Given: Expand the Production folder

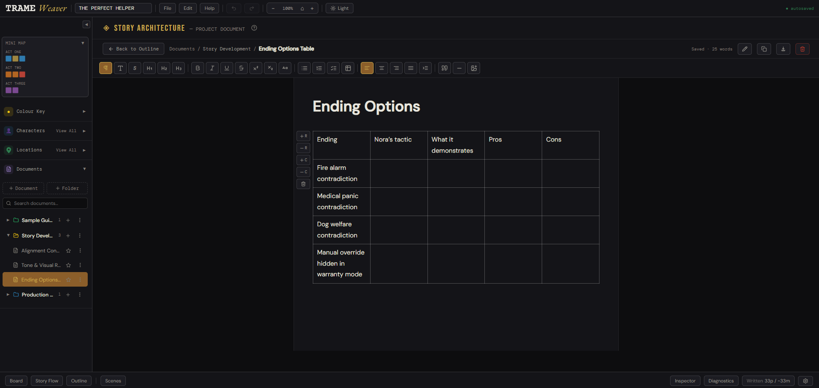Looking at the screenshot, I should coord(8,295).
